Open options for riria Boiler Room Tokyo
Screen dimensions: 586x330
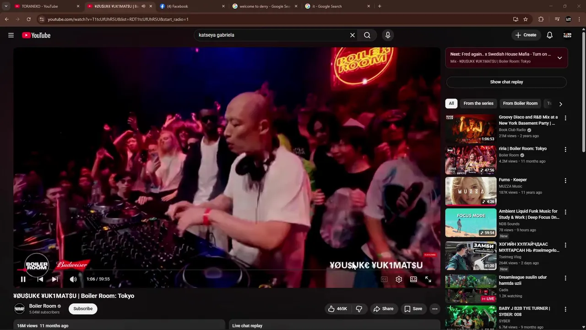(x=565, y=149)
